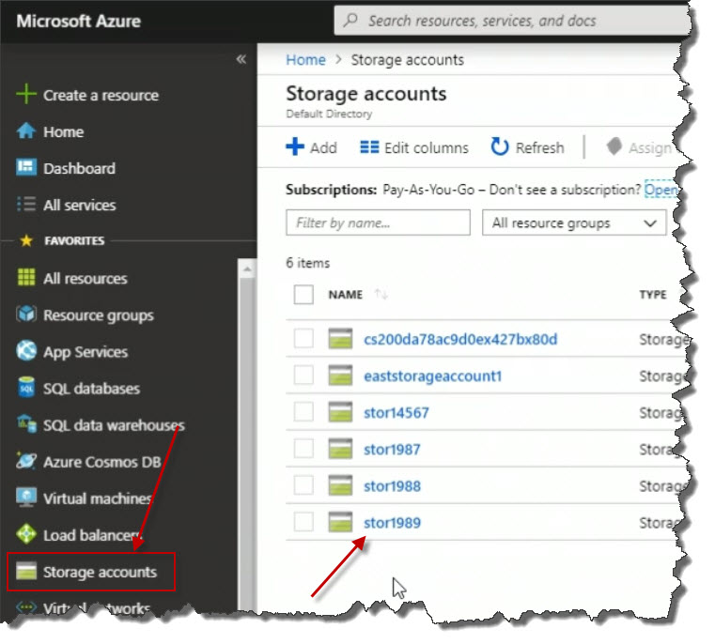Click the Dashboard icon in sidebar
Viewport: 715px width, 644px height.
click(x=26, y=167)
